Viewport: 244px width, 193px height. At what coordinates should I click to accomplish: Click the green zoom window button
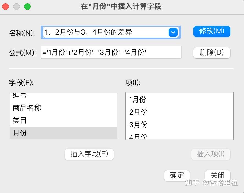[x=27, y=7]
